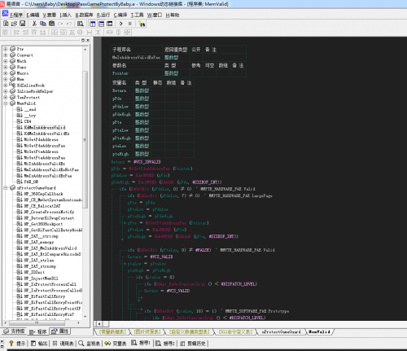Select NP_InjectMemDll in the tree
Screen dimensions: 407x351
41,279
